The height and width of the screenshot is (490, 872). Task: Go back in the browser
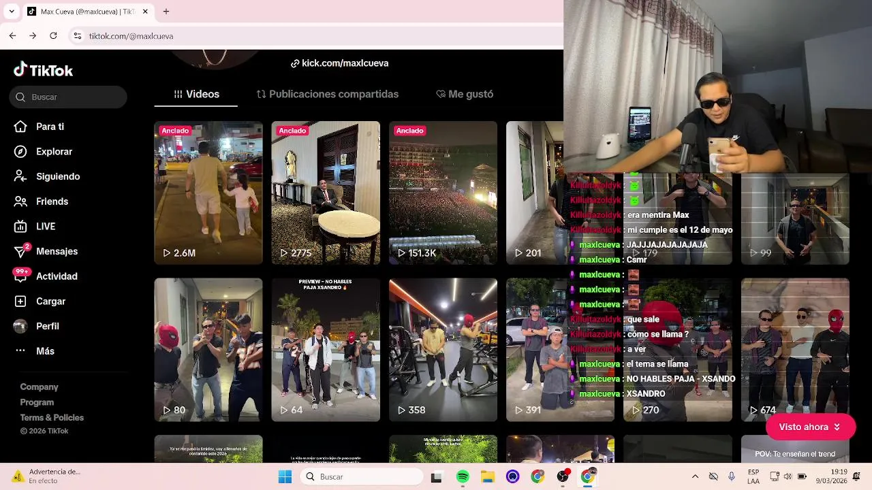coord(12,35)
